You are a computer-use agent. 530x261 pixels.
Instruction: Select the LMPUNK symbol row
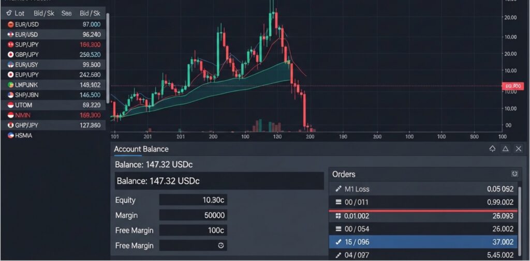point(53,85)
